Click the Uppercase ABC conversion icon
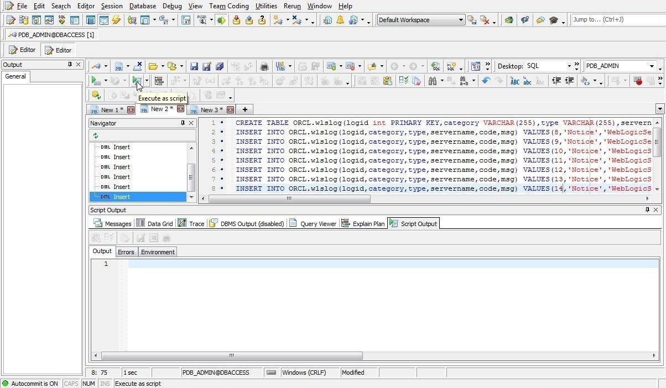The height and width of the screenshot is (388, 666). coord(515,81)
